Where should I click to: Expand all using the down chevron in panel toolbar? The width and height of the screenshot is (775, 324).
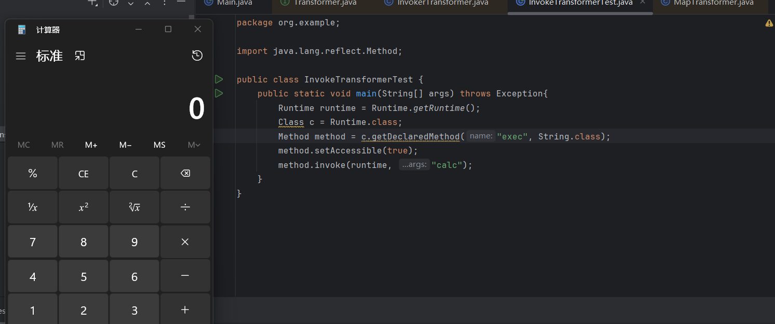pyautogui.click(x=131, y=3)
